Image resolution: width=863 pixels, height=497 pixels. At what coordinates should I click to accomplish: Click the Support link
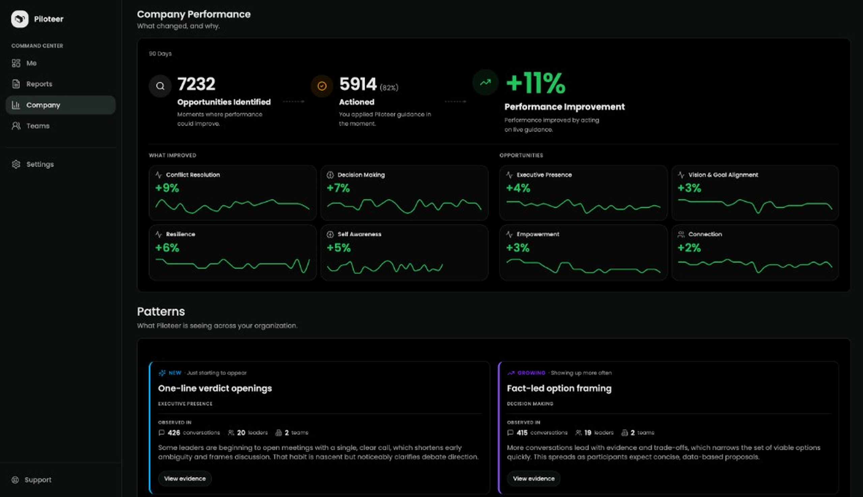pyautogui.click(x=32, y=479)
